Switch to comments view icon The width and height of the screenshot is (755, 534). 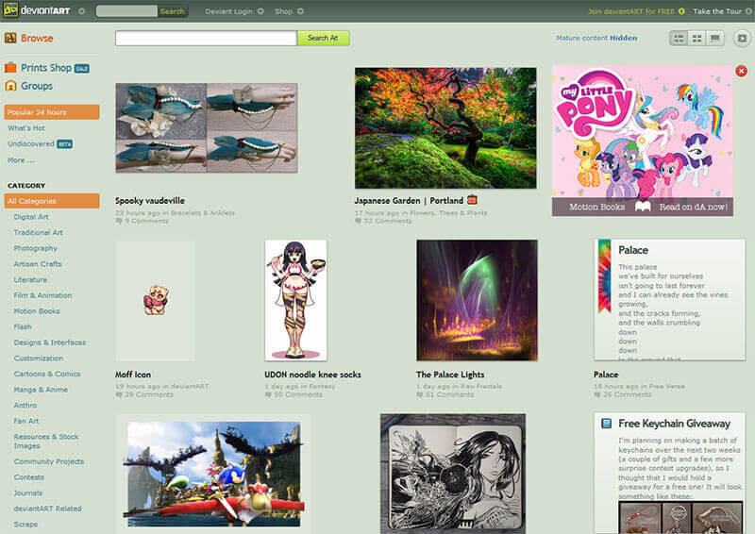click(715, 38)
